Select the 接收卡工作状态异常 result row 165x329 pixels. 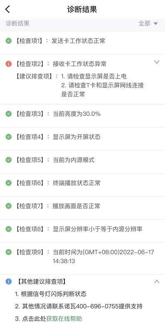tap(82, 79)
